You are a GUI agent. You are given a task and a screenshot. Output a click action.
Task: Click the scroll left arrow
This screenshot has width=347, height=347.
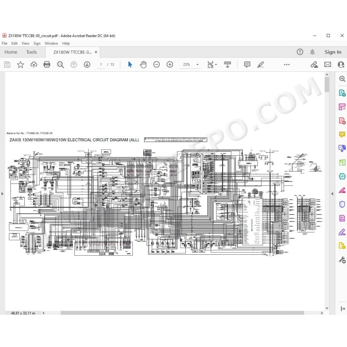tap(44, 313)
